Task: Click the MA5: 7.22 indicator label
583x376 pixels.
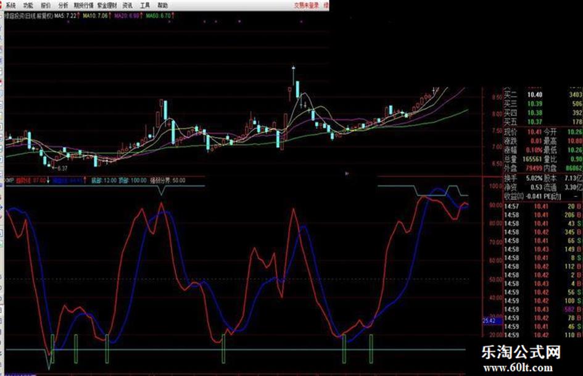Action: [65, 15]
